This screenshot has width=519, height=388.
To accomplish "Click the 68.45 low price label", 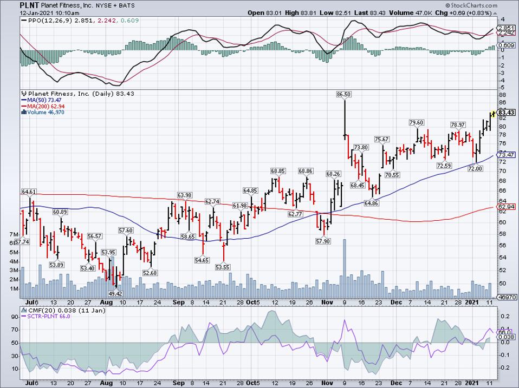I will point(358,186).
